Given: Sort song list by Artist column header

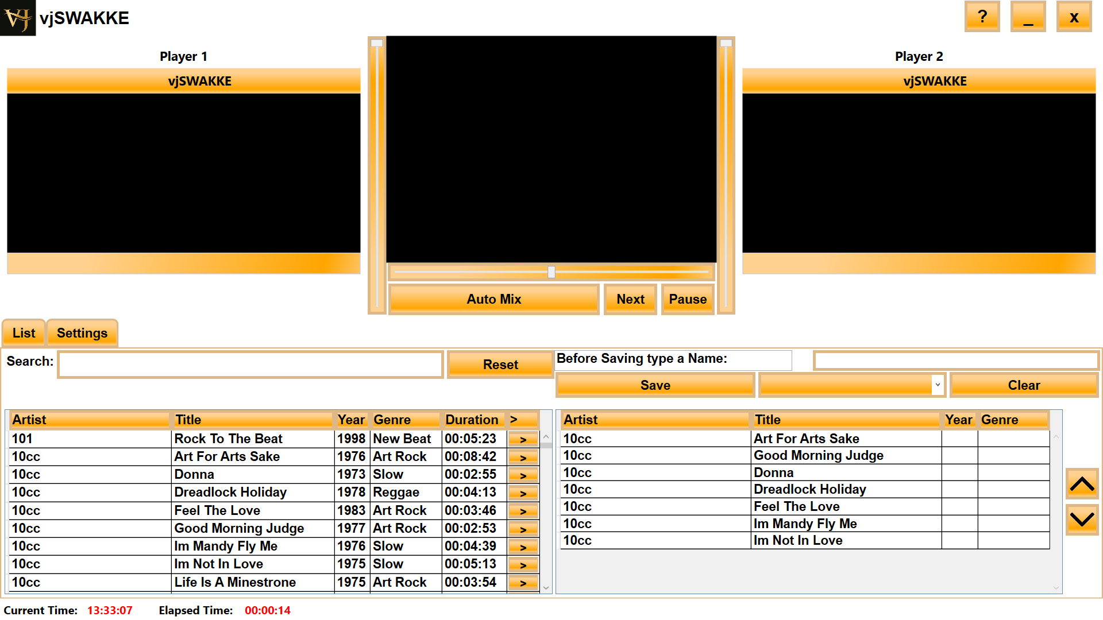Looking at the screenshot, I should click(89, 420).
